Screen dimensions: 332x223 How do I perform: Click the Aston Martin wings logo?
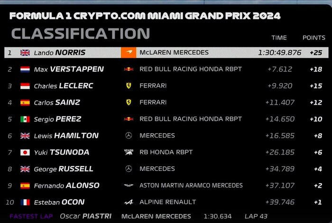pos(128,185)
